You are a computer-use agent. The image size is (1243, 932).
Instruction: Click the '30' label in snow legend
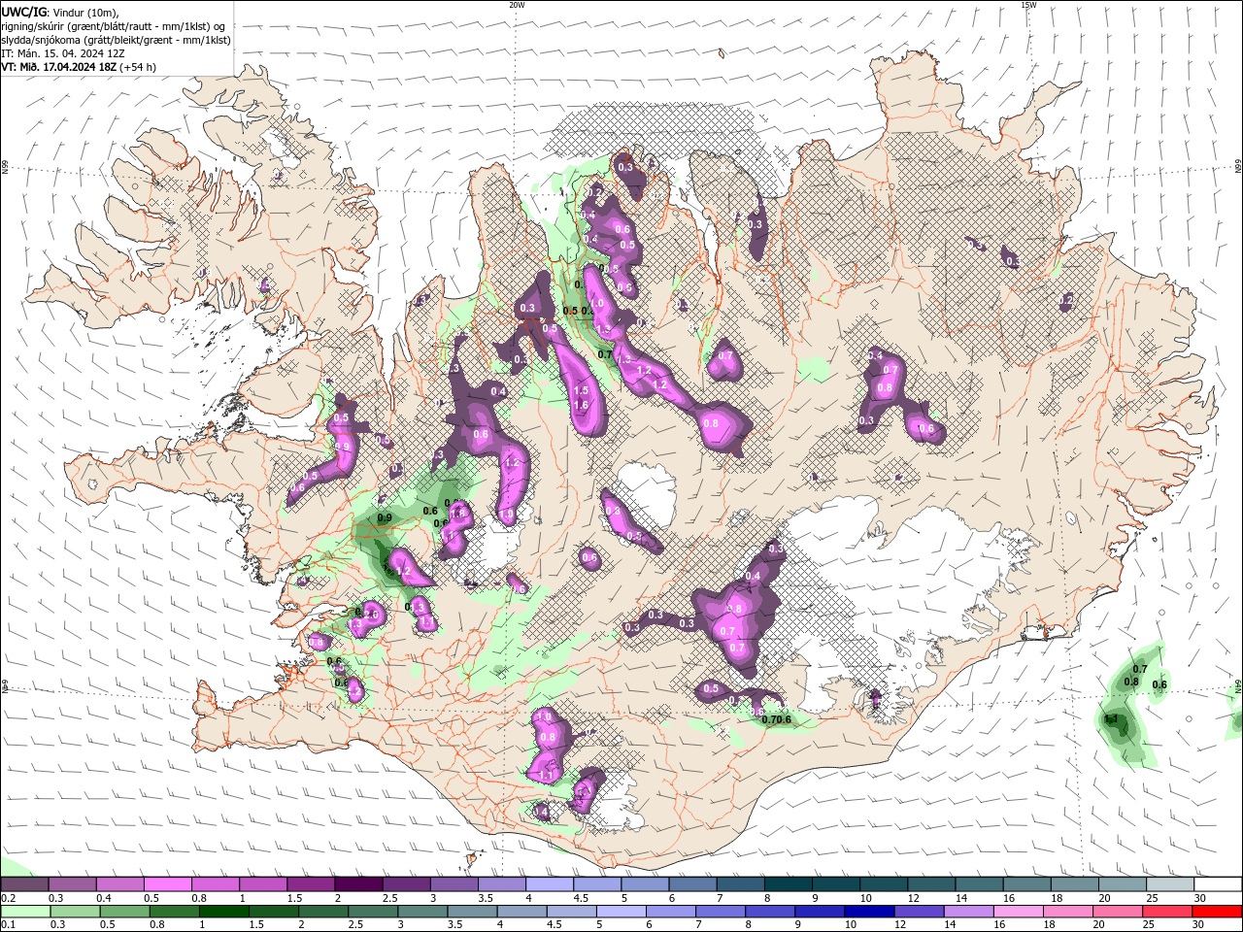coord(1200,898)
